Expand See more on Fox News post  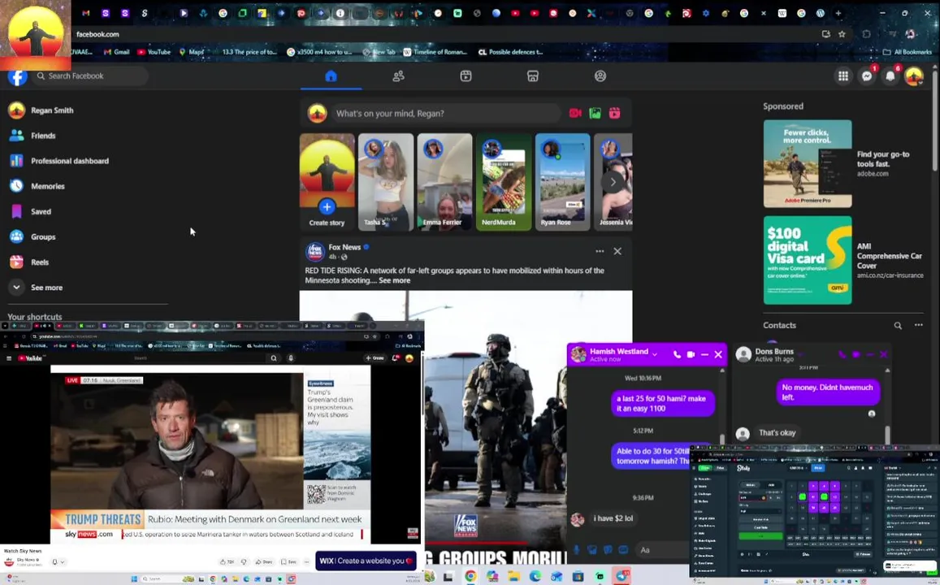(395, 280)
